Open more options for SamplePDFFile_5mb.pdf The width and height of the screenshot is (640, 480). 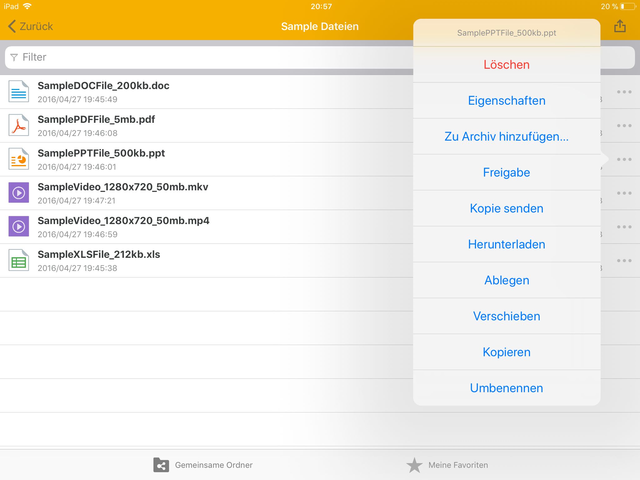(624, 126)
